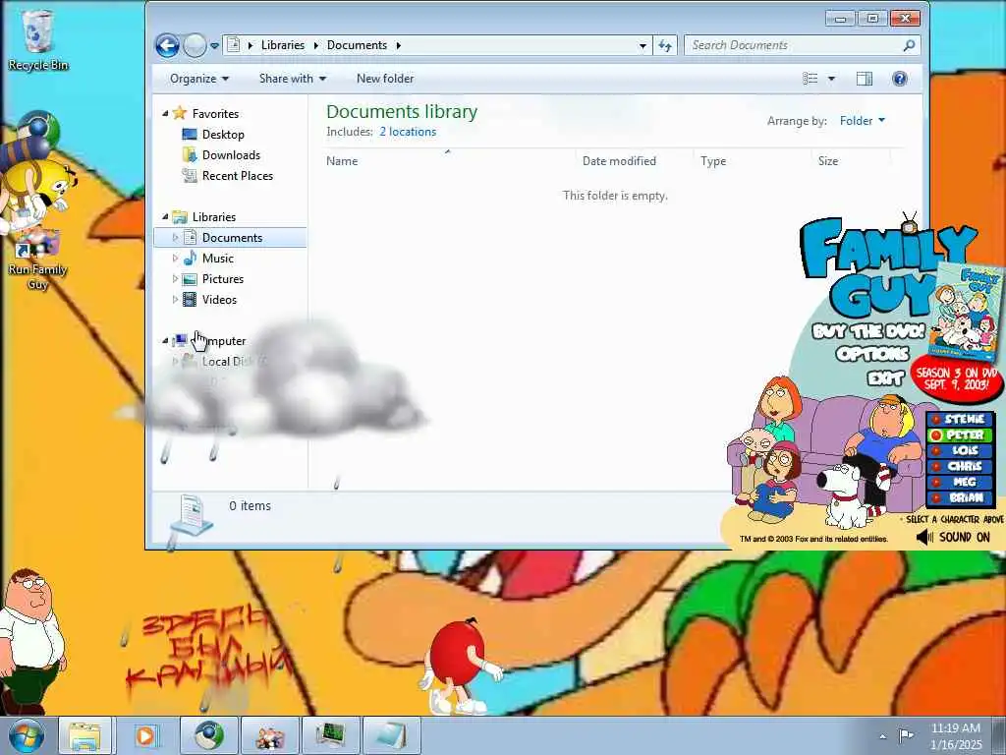
Task: Select Favorites in the navigation pane
Action: (215, 114)
